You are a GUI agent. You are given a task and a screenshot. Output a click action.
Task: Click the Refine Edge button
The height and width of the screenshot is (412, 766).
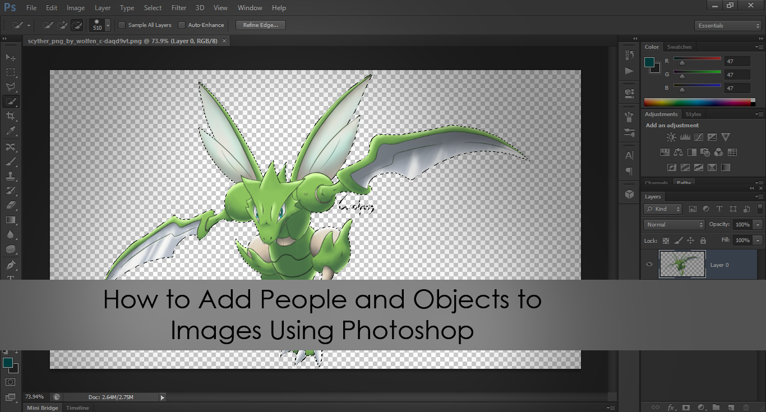click(261, 25)
